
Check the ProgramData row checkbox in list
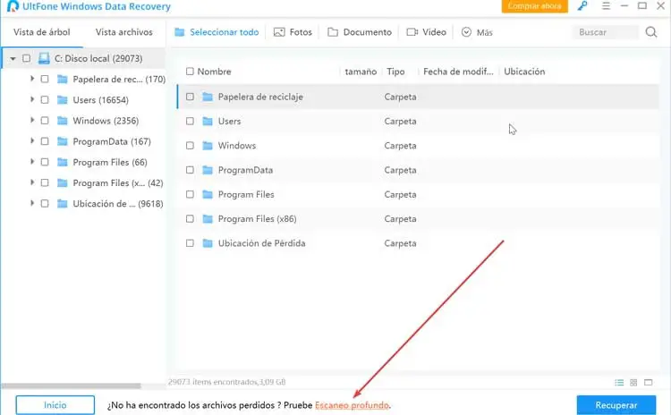[190, 170]
